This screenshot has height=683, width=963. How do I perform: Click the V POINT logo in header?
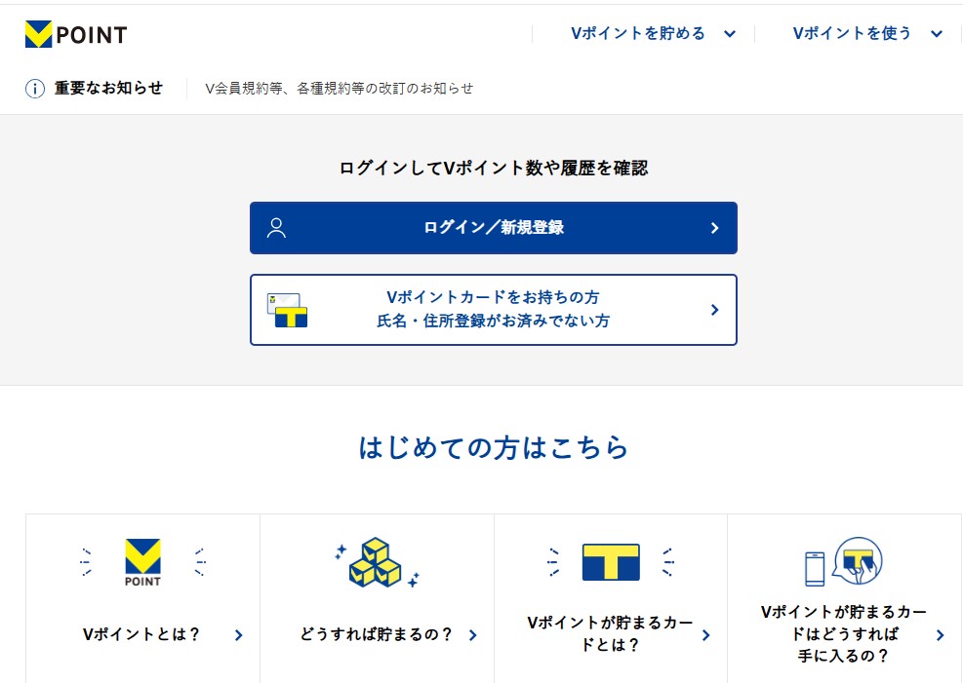[76, 35]
